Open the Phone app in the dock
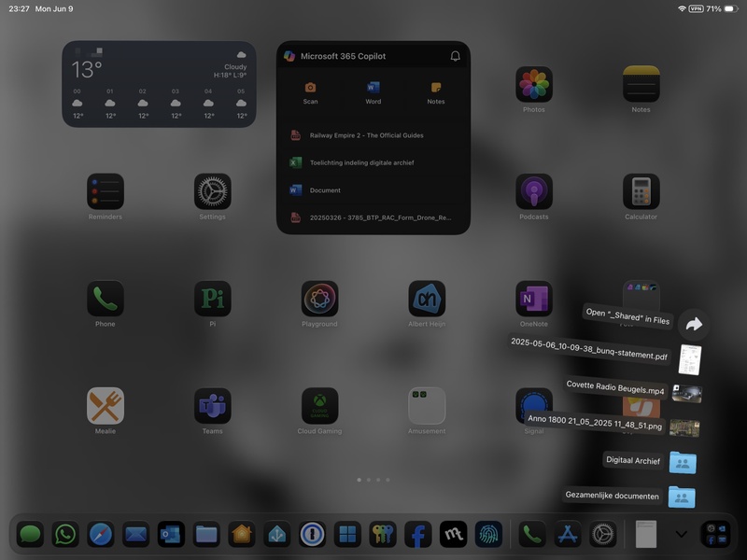 tap(532, 534)
